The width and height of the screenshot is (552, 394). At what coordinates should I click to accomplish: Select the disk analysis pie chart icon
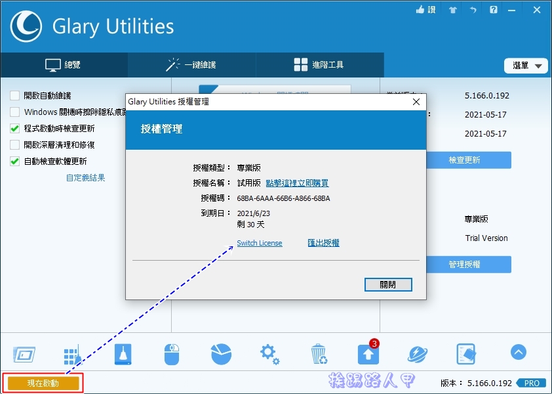(x=221, y=353)
